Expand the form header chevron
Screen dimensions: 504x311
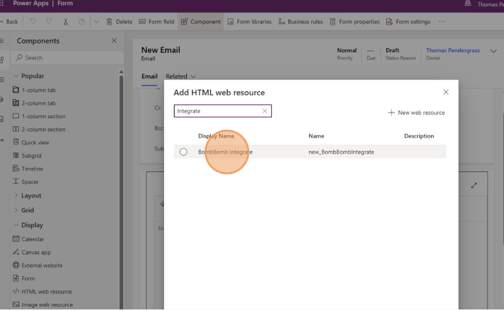493,51
